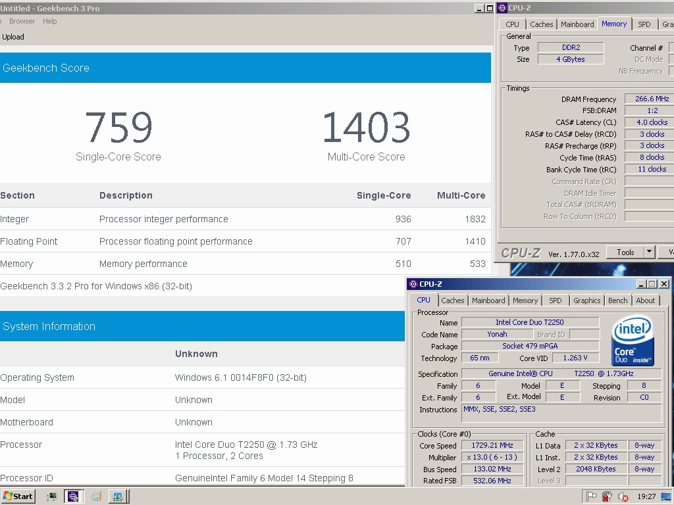This screenshot has height=505, width=674.
Task: Open the Windows Start menu
Action: [18, 496]
